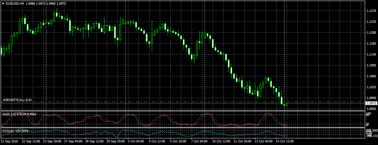Click the current price tag 1.0973
The image size is (378, 145).
371,103
